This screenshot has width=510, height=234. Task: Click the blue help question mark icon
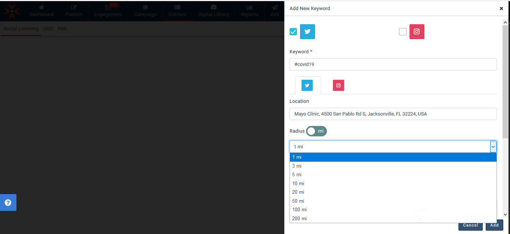coord(8,203)
